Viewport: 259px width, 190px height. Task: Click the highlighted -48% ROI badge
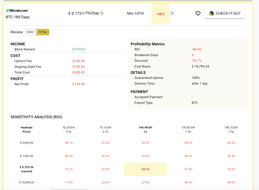(x=160, y=14)
